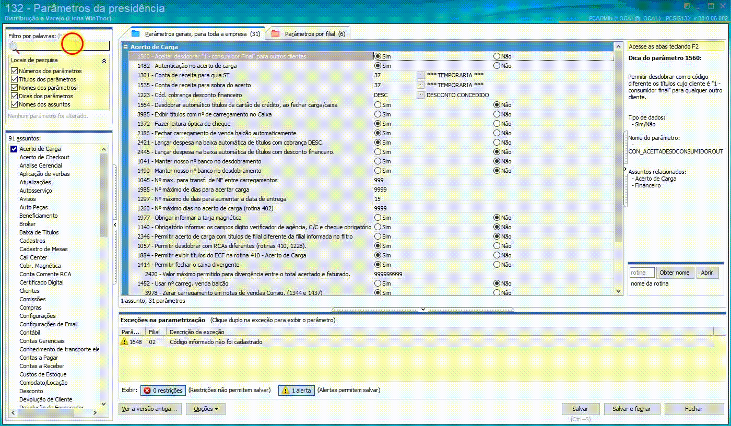Open lookup for Cód. cobrança desconto financeiro
The image size is (731, 426).
click(x=420, y=95)
